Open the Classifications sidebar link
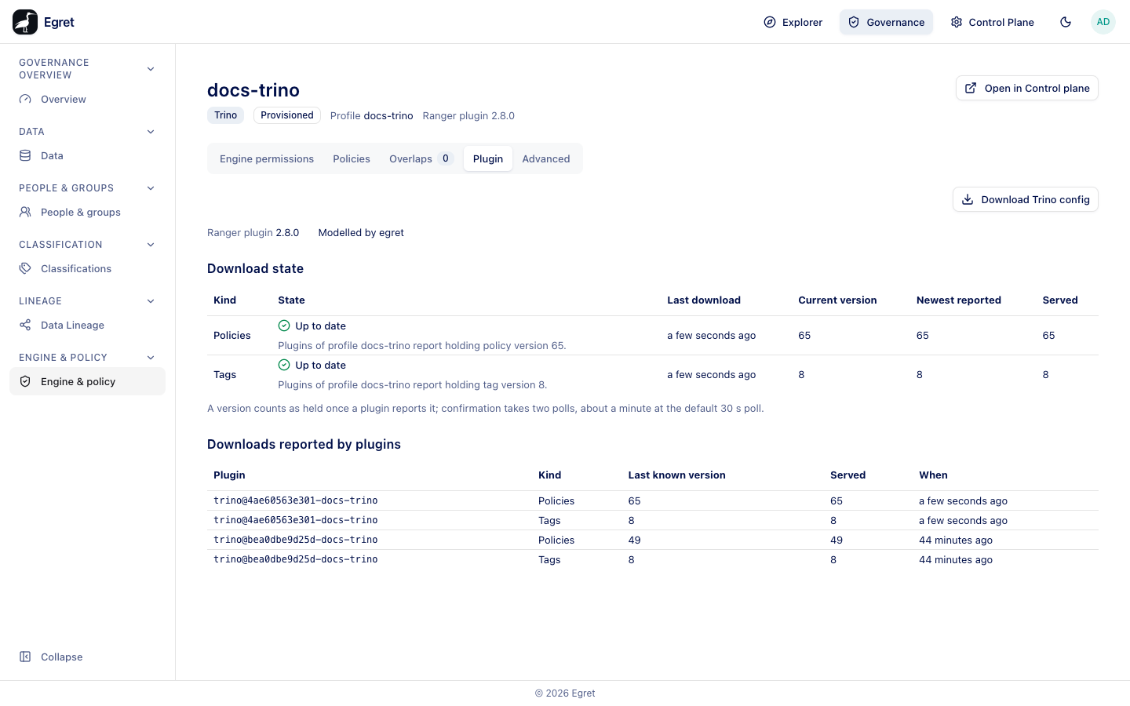The width and height of the screenshot is (1130, 706). pos(87,269)
